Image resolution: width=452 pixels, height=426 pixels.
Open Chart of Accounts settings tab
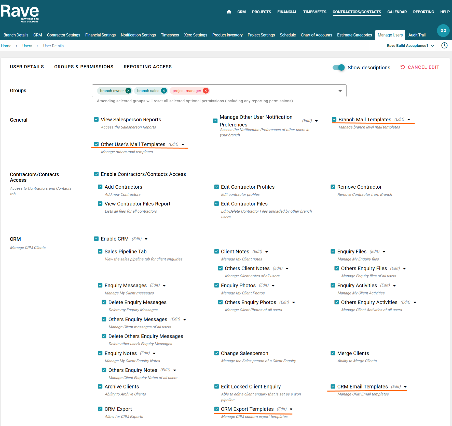pyautogui.click(x=316, y=35)
